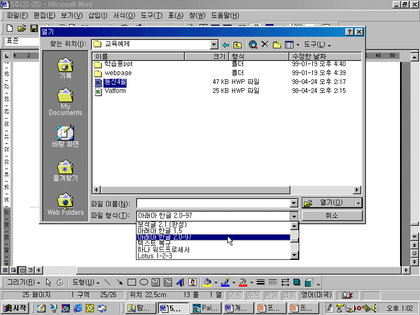The image size is (420, 315).
Task: Open 도구(L) tools dropdown in dialog
Action: (317, 45)
